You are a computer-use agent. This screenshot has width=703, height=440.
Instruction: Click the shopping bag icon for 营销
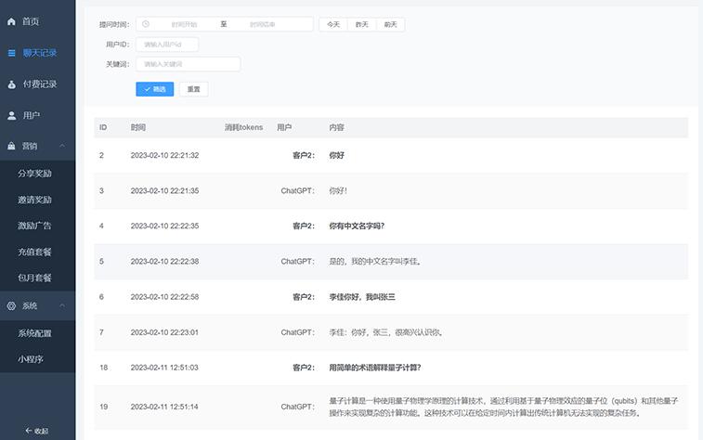(12, 146)
